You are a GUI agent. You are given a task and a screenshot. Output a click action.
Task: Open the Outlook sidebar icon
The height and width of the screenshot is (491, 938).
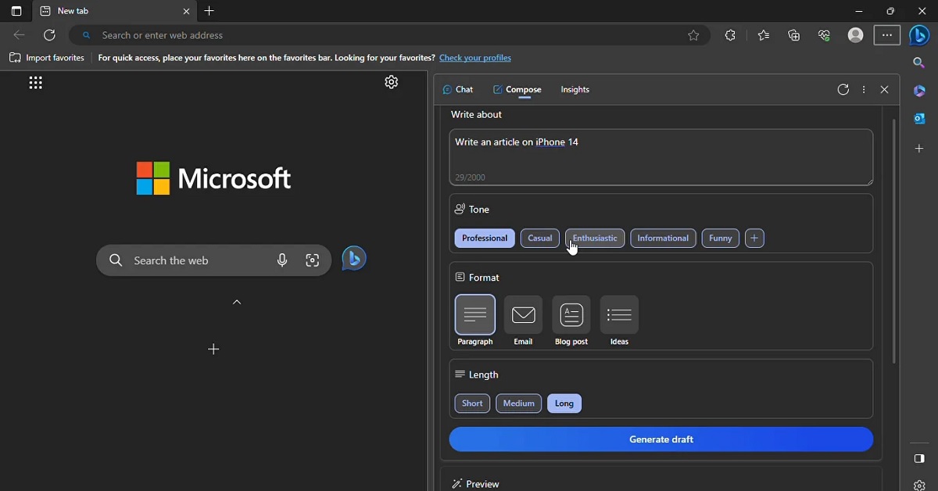[919, 120]
